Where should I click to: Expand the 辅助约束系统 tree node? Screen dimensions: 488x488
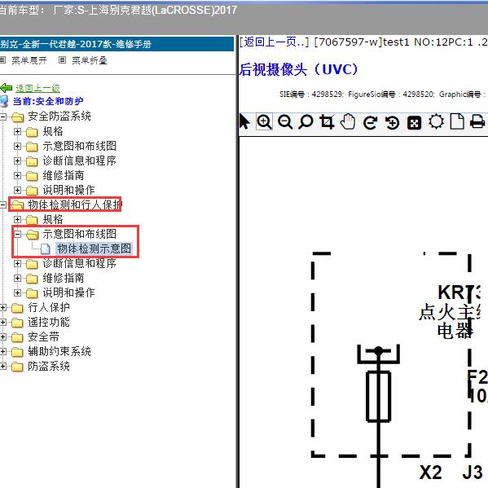click(2, 351)
